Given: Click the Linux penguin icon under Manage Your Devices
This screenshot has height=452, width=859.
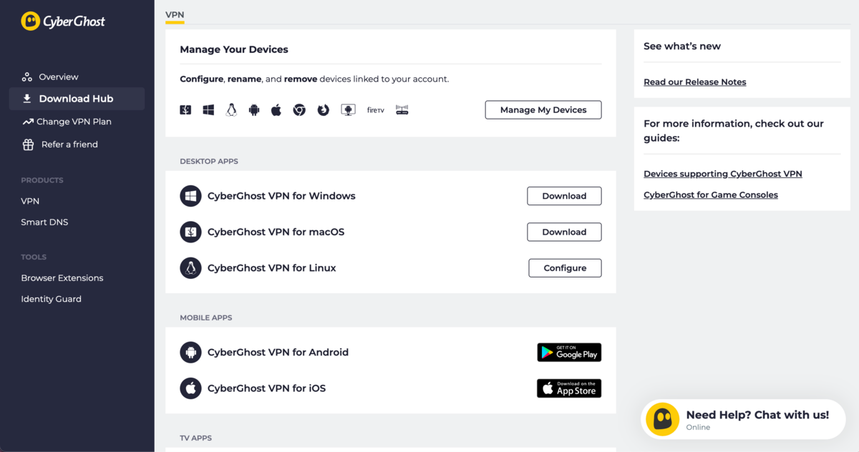Looking at the screenshot, I should click(231, 110).
